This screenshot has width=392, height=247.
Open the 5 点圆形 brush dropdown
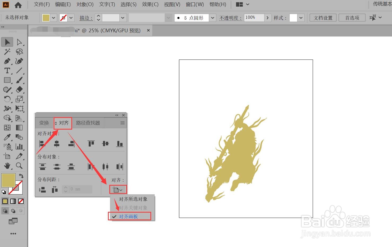coord(212,18)
